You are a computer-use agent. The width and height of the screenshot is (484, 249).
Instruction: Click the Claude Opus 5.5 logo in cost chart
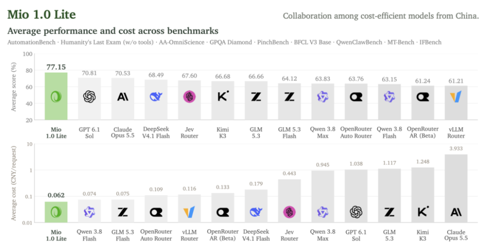[x=456, y=212]
